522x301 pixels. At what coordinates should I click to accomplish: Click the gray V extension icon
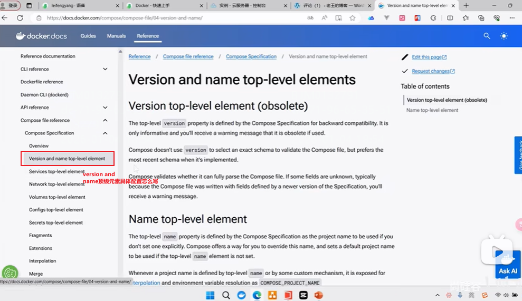[x=386, y=18]
